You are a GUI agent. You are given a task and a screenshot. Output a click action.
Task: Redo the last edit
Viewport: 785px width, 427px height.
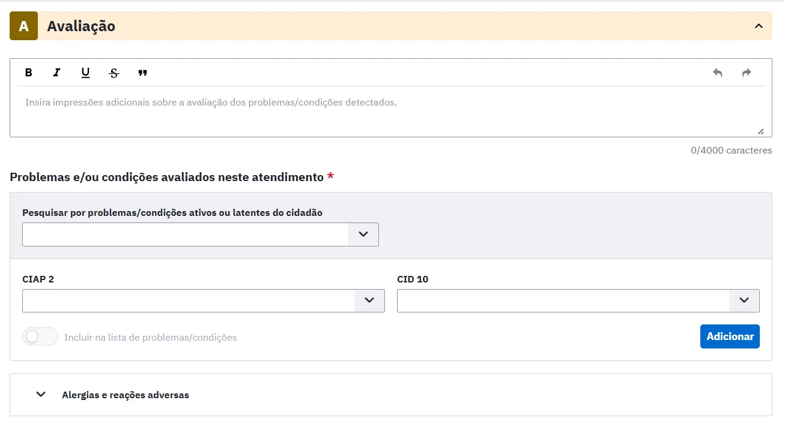[746, 73]
